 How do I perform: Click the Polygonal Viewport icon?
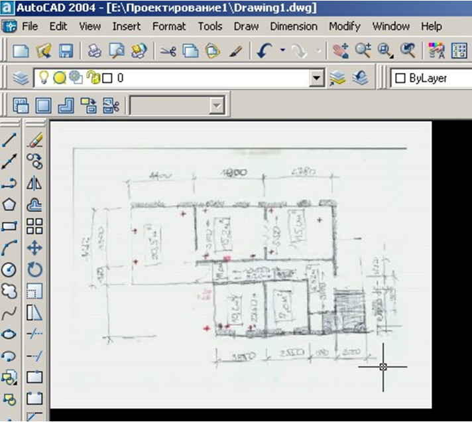coord(66,105)
